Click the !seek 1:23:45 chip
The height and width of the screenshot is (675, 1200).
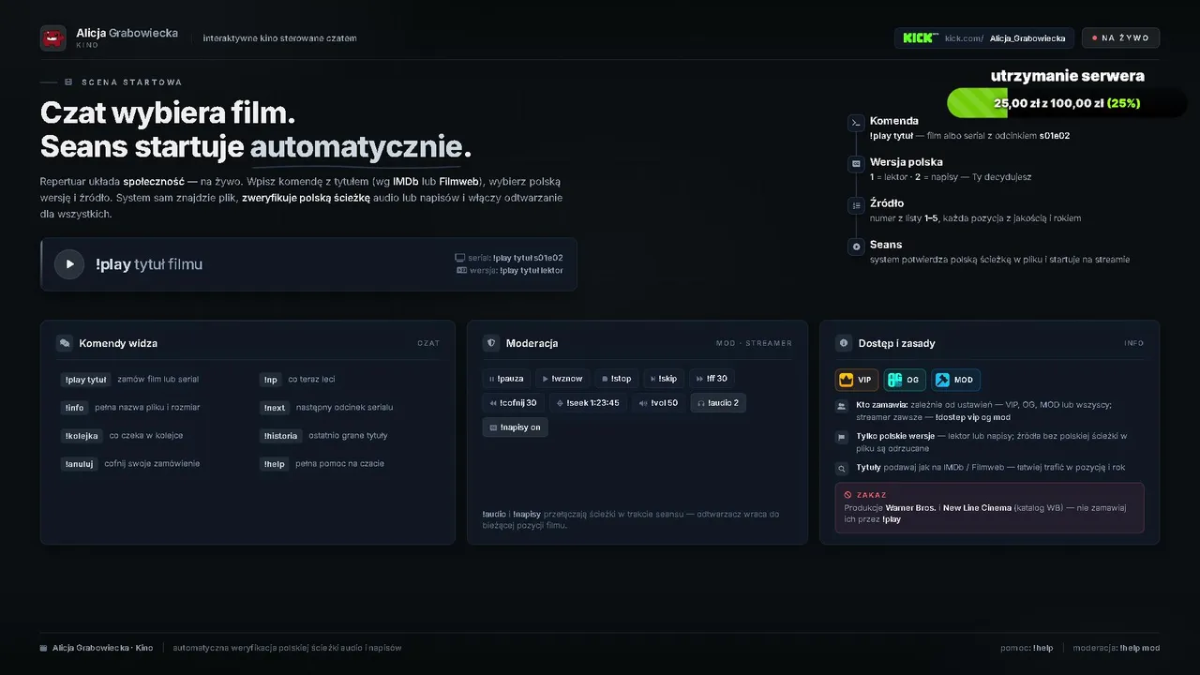pyautogui.click(x=588, y=403)
